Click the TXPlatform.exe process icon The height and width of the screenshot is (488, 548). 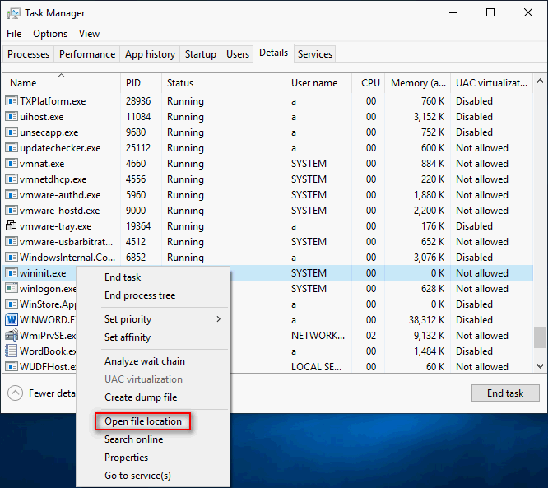[12, 101]
